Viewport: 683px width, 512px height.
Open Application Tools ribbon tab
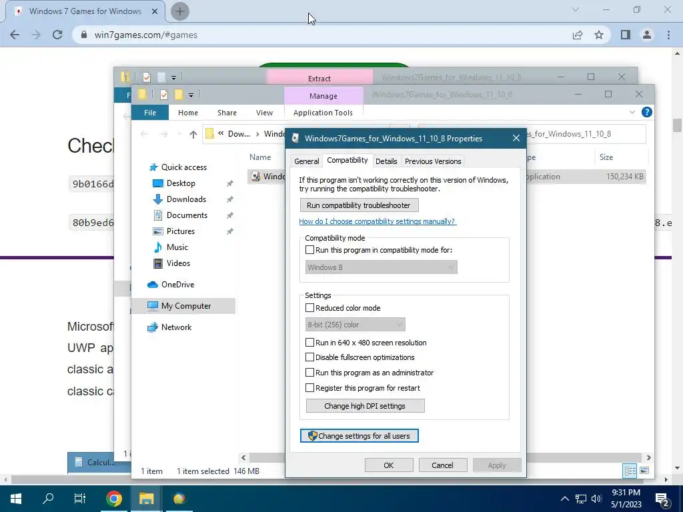click(323, 112)
